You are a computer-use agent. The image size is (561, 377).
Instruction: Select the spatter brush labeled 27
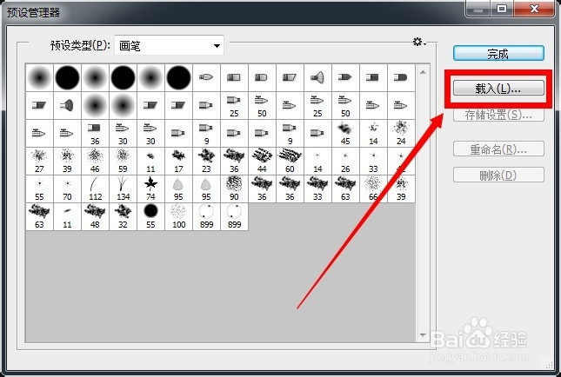39,162
